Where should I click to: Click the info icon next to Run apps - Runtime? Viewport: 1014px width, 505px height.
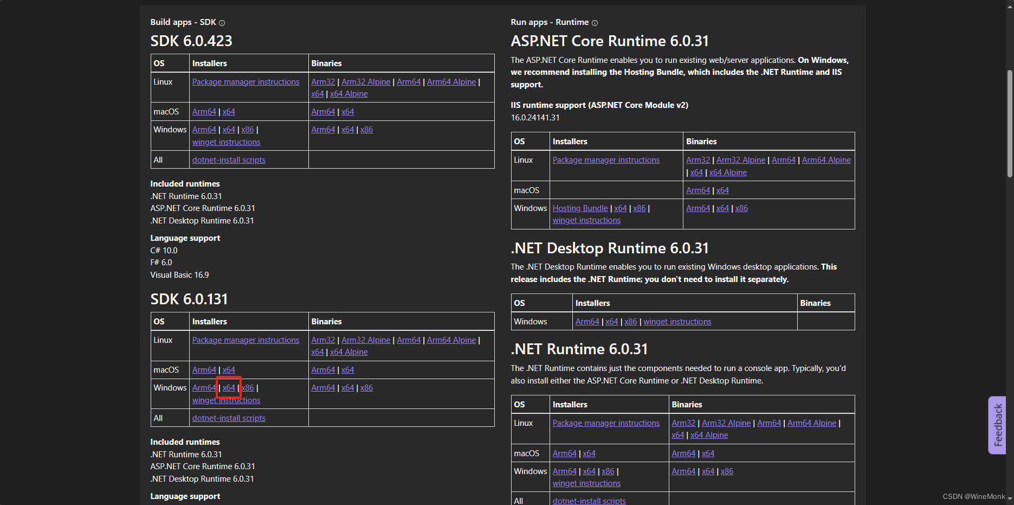point(595,23)
